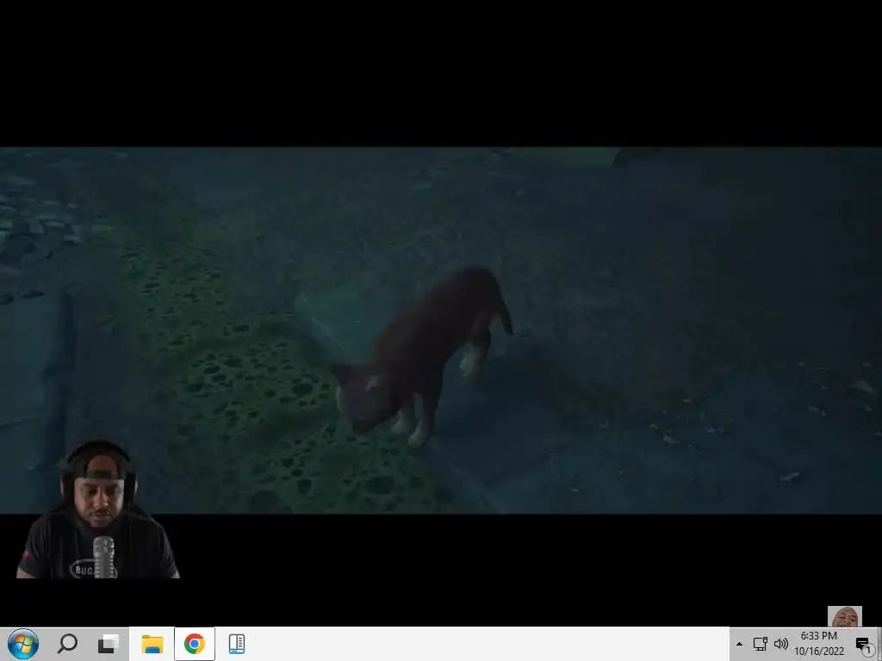
Task: Show hidden system tray icons
Action: tap(739, 644)
